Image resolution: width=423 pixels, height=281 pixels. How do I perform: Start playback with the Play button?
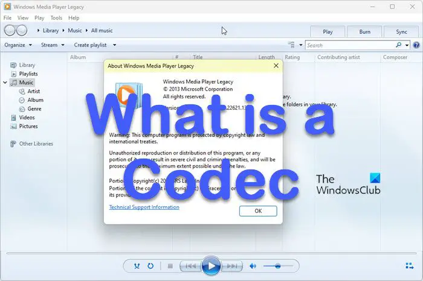click(x=211, y=266)
